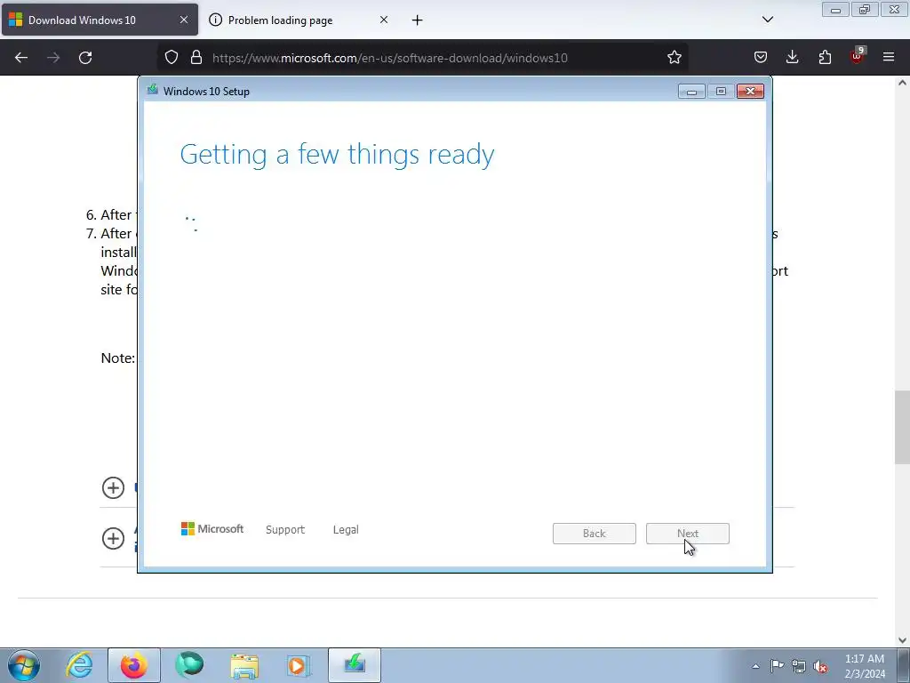Image resolution: width=910 pixels, height=683 pixels.
Task: Minimize the Firefox browser window
Action: tap(835, 10)
